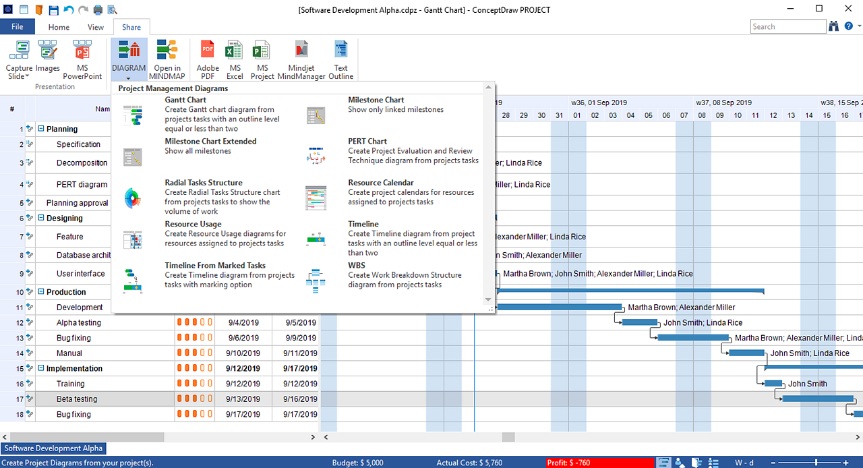Click right arrow of Gantt horizontal scrollbar

[x=858, y=437]
